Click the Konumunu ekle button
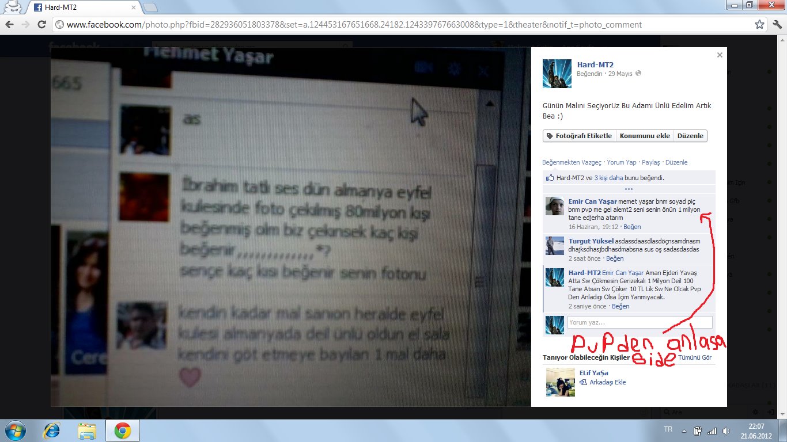 click(645, 136)
